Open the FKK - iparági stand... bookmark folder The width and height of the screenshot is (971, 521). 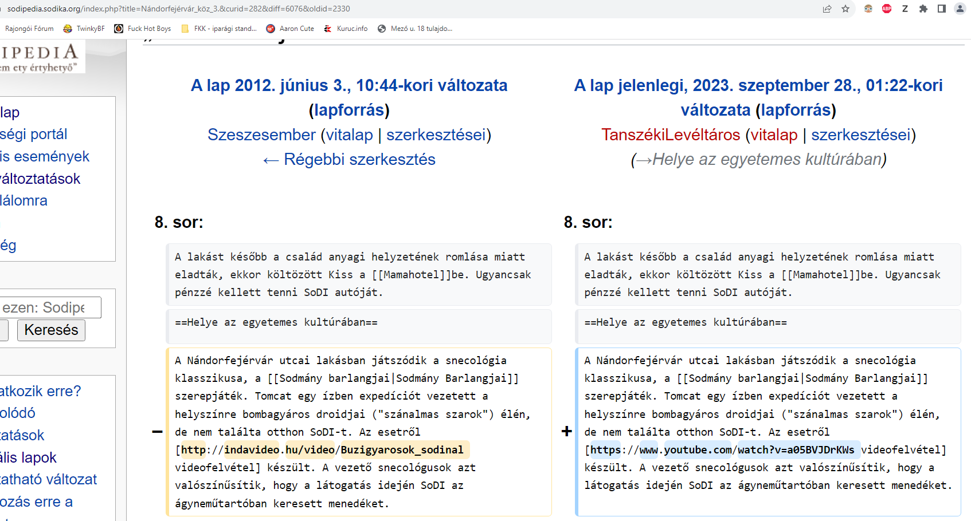[219, 29]
